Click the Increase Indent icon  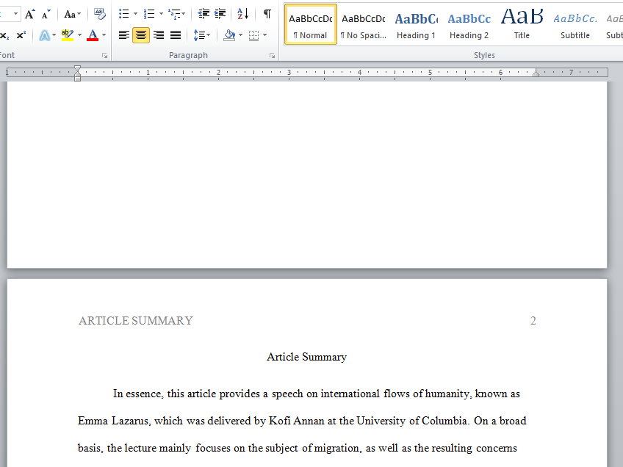[x=220, y=14]
